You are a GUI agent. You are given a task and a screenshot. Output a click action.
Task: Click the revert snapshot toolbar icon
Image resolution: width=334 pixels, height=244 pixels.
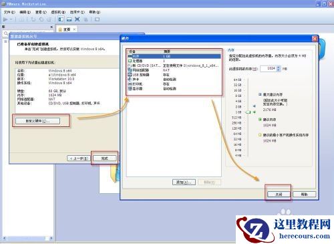(41, 19)
